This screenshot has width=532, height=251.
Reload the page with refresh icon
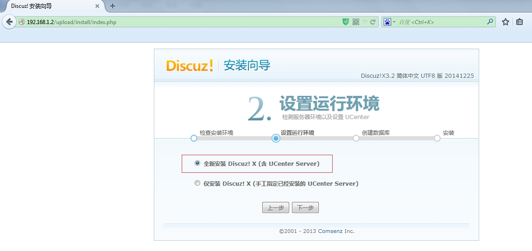click(x=373, y=22)
